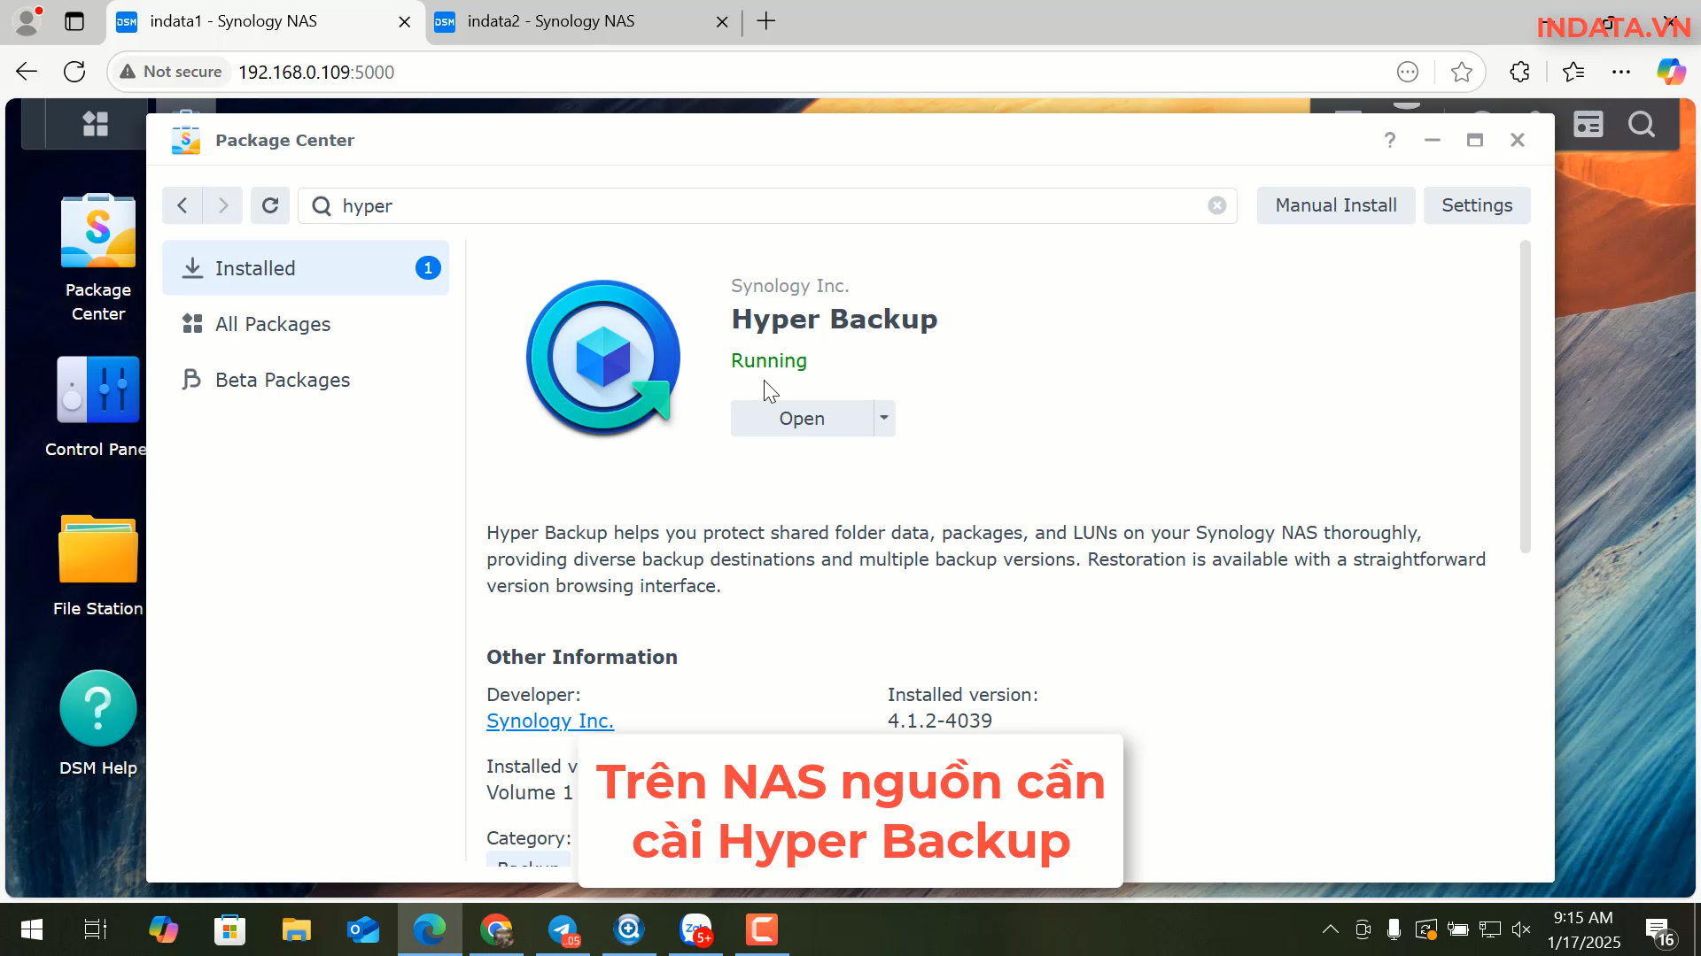
Task: Open favorites list icon
Action: point(1573,72)
